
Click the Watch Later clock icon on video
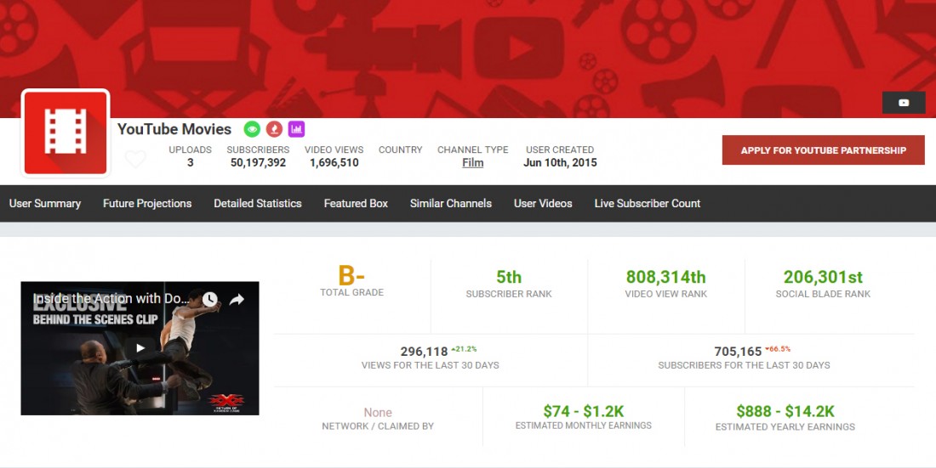pyautogui.click(x=209, y=300)
